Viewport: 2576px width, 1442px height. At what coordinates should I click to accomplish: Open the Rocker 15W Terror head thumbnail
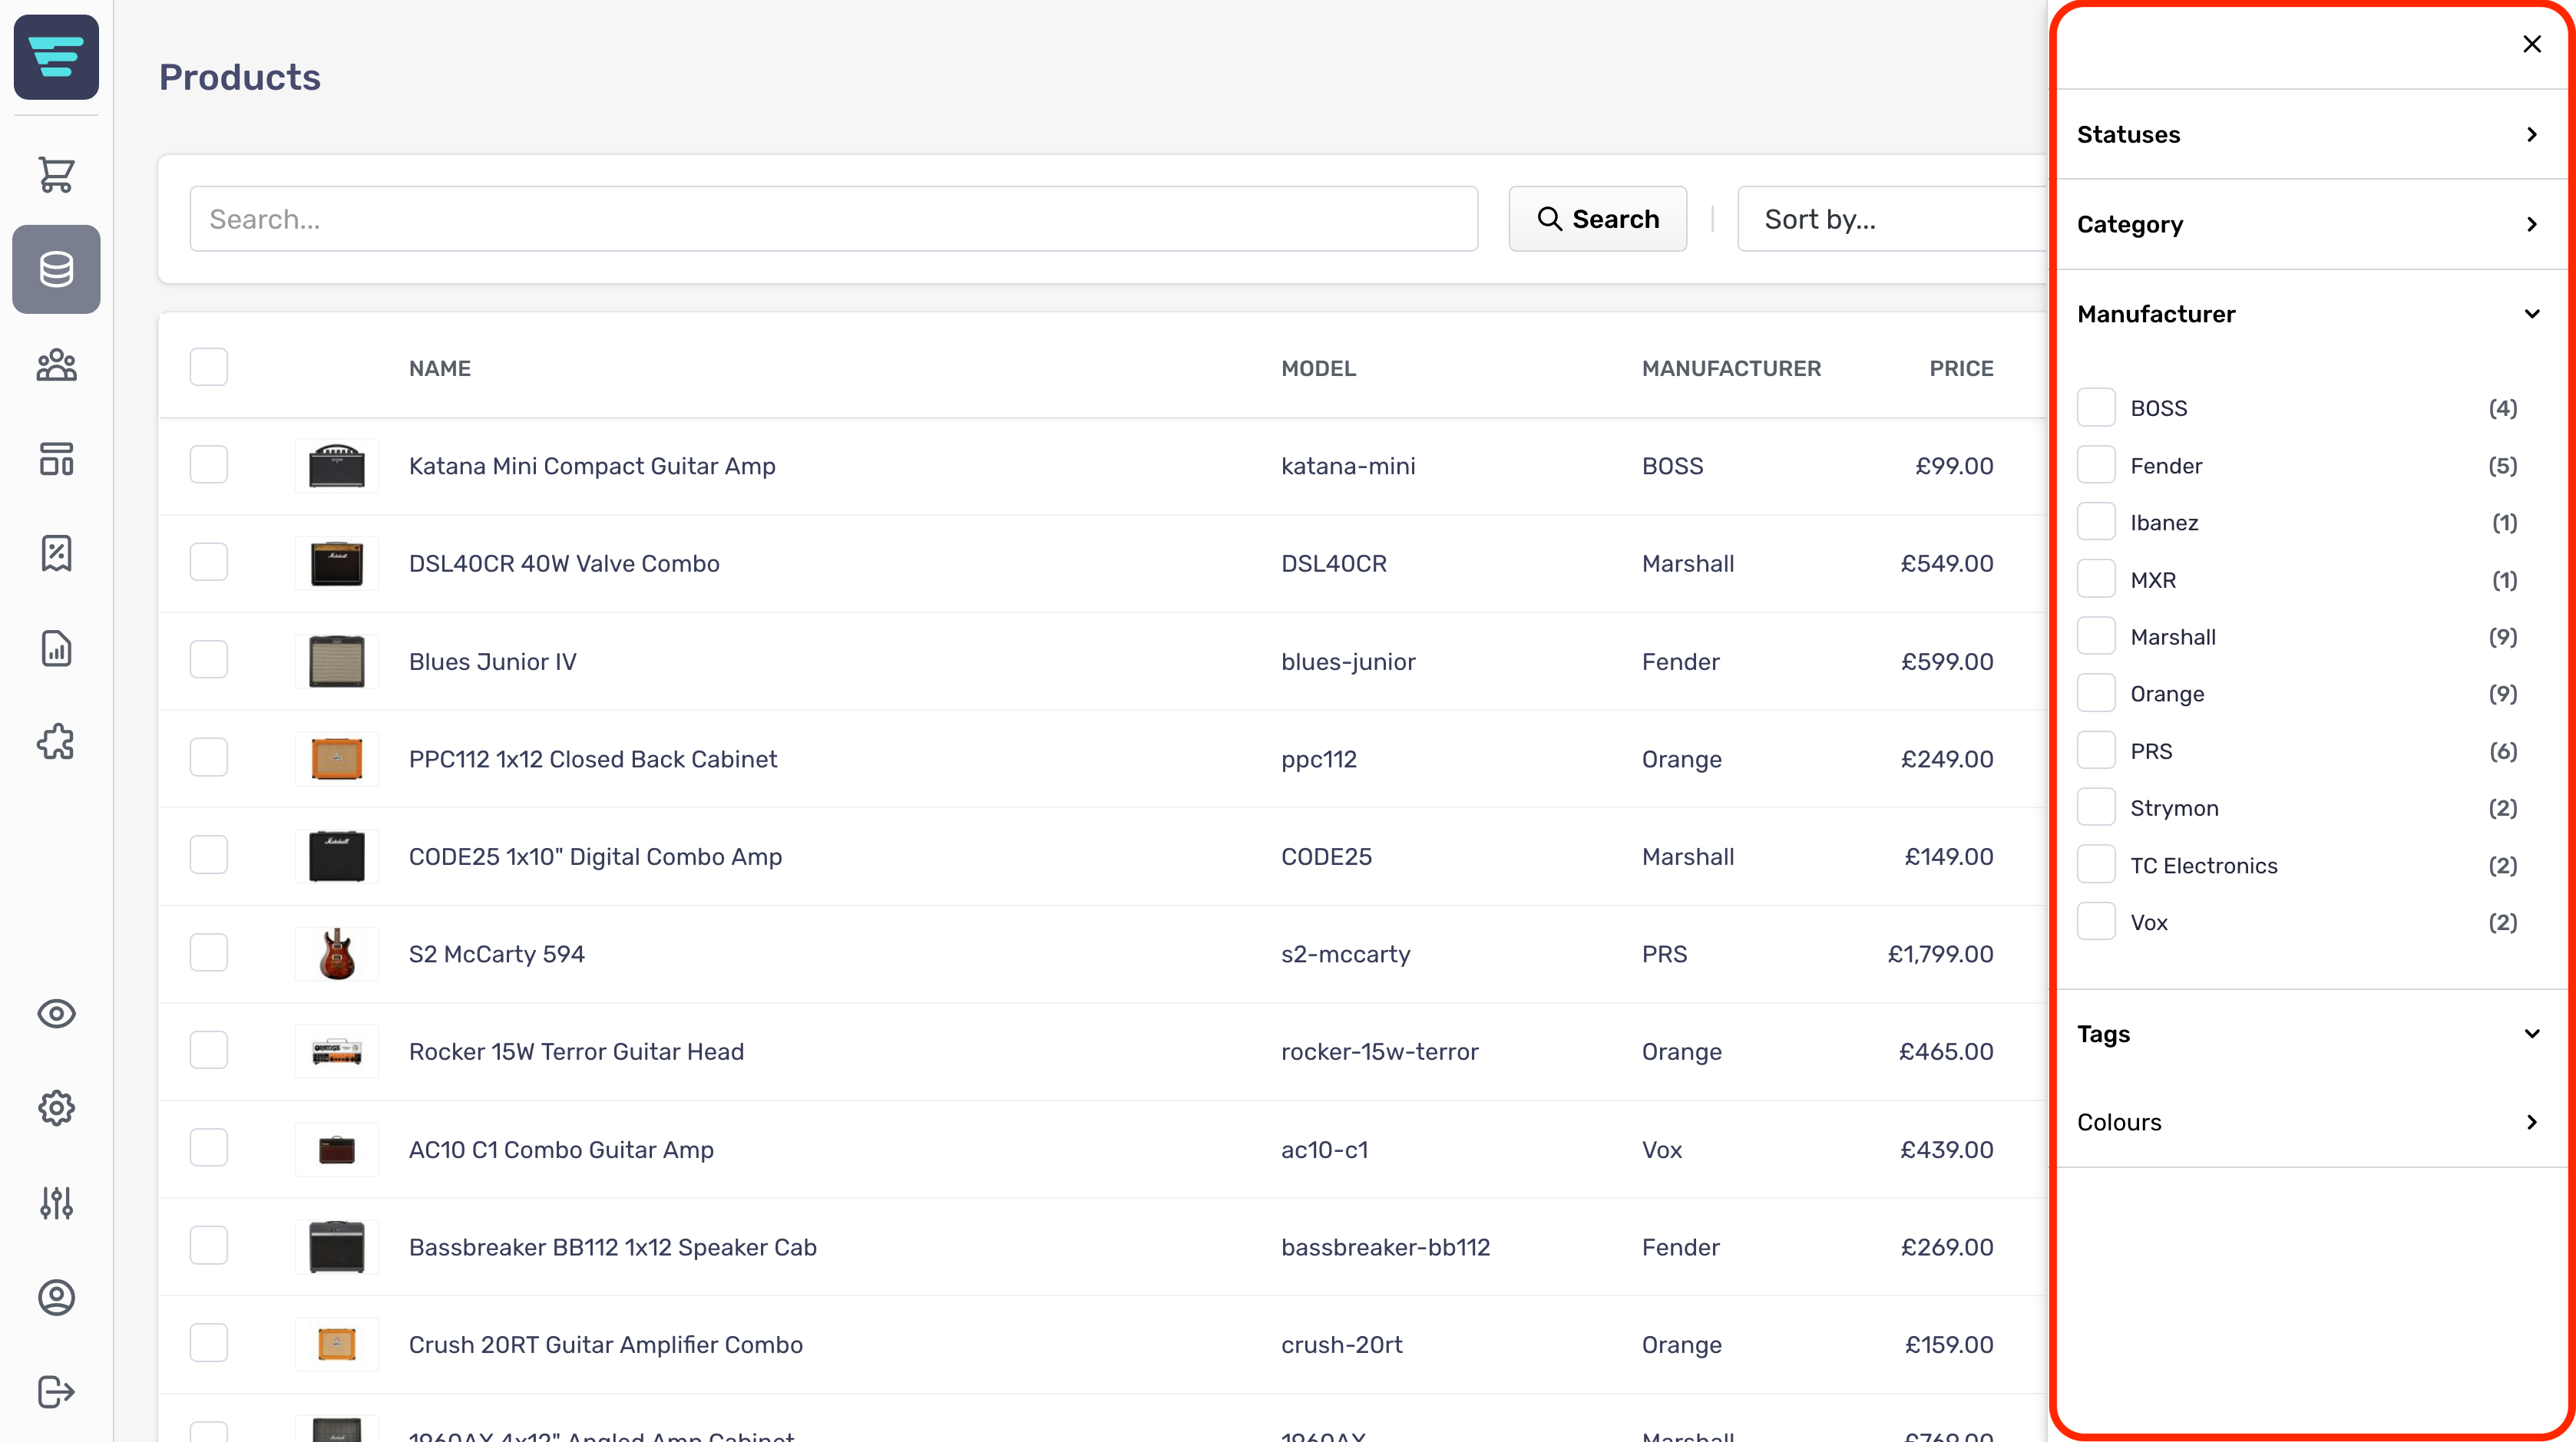pos(337,1051)
